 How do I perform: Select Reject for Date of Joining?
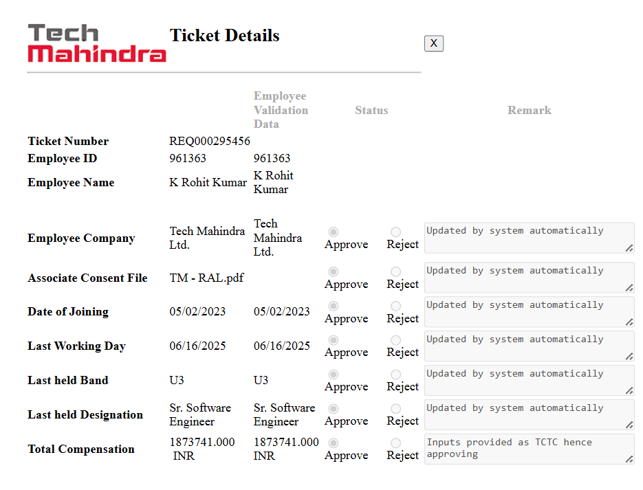click(x=395, y=306)
